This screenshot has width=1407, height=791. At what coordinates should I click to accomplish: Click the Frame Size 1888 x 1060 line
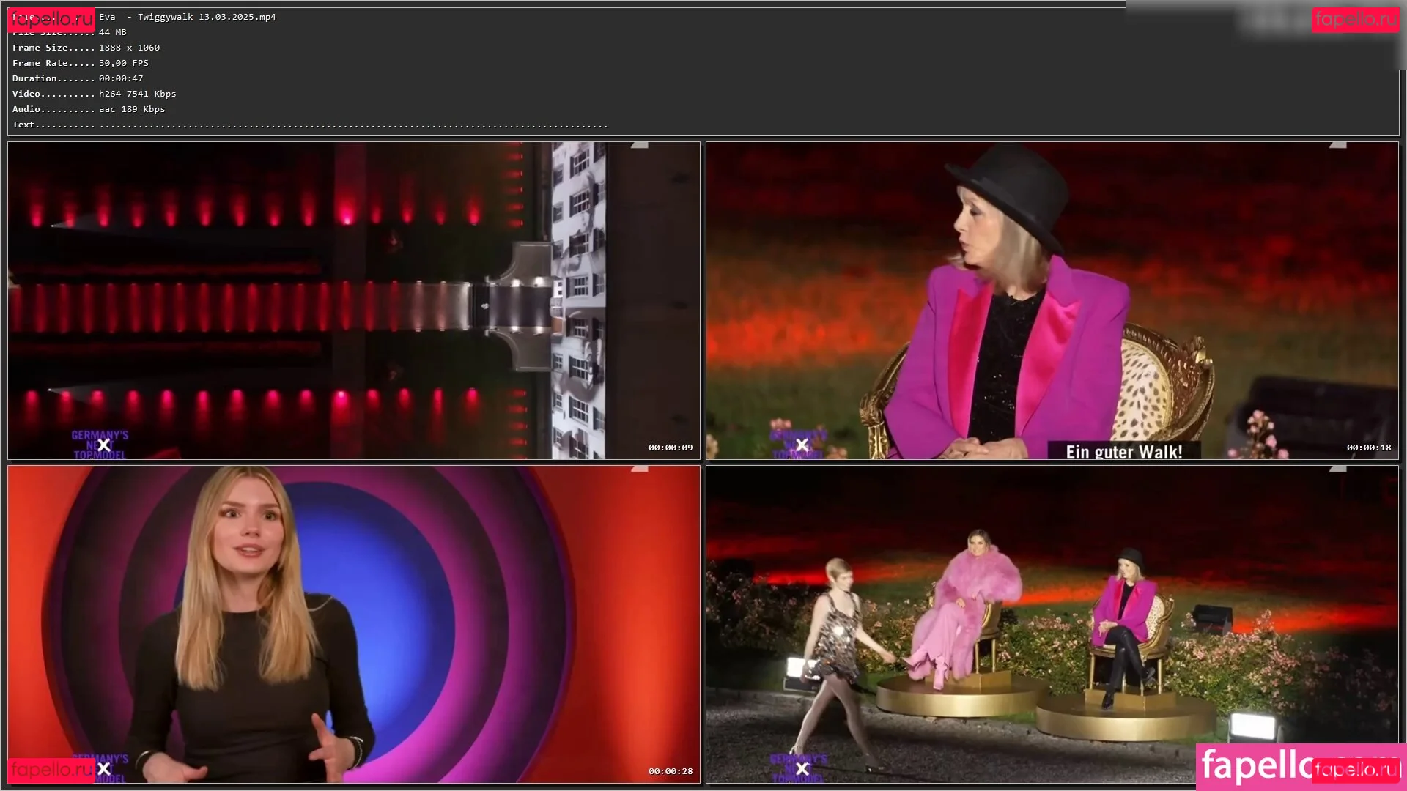86,48
